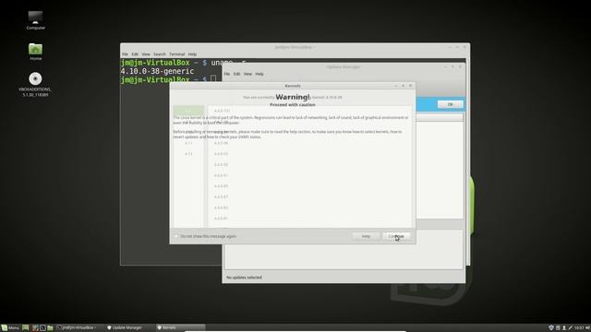Image resolution: width=591 pixels, height=332 pixels.
Task: Open the terminal window's View menu
Action: click(x=146, y=54)
